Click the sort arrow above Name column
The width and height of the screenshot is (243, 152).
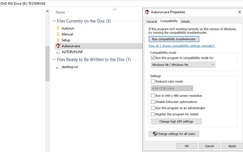click(115, 10)
